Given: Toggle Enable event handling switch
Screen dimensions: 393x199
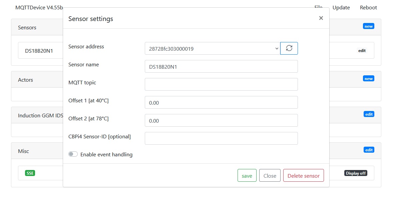Looking at the screenshot, I should [73, 154].
